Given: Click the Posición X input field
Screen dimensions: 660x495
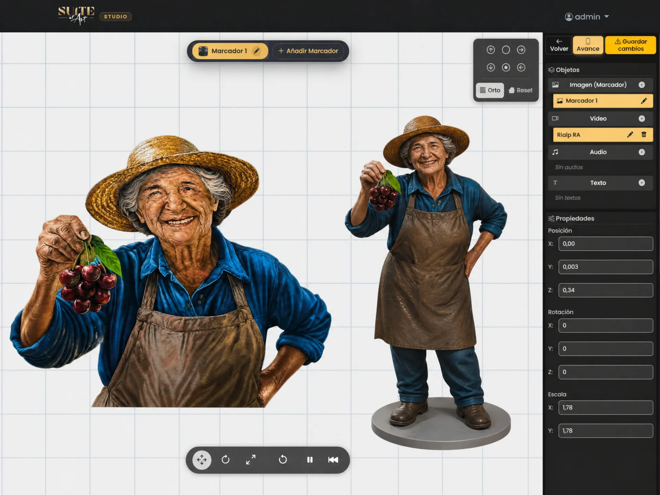Looking at the screenshot, I should click(x=605, y=244).
